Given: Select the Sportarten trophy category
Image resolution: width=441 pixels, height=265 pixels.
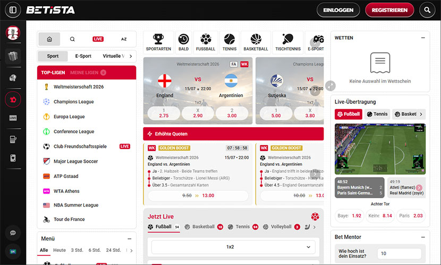Looking at the screenshot, I should coord(158,42).
